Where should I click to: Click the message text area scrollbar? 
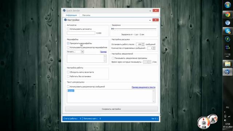click(x=154, y=96)
